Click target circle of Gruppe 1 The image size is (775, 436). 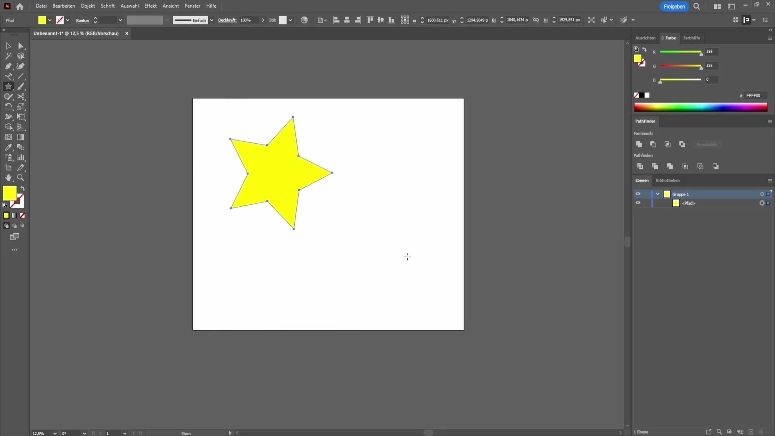[x=762, y=194]
